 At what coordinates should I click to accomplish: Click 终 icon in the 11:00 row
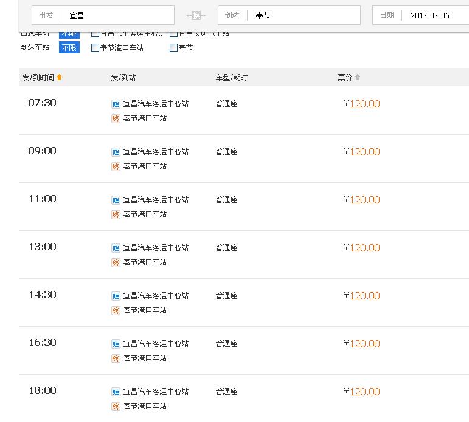[x=116, y=214]
